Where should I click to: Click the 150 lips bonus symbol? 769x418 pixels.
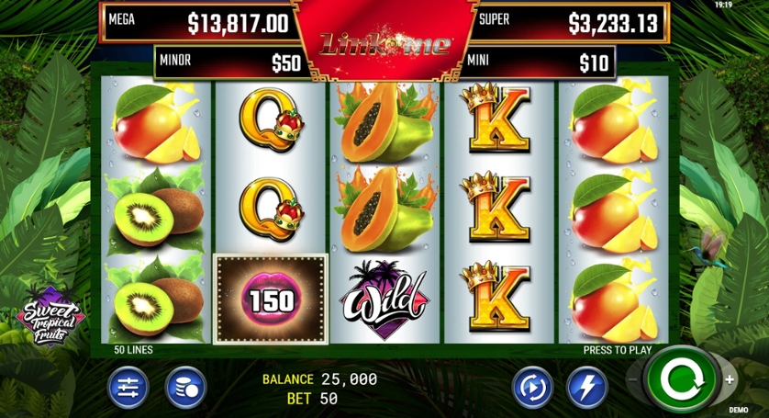pos(271,299)
